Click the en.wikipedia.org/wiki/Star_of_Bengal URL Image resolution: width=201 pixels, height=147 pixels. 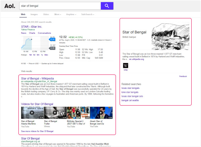tap(39, 81)
